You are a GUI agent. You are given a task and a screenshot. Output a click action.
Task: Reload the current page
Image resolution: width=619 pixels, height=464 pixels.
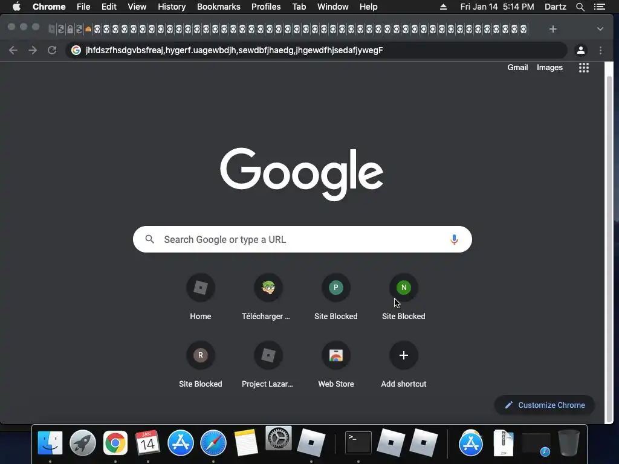pyautogui.click(x=52, y=50)
